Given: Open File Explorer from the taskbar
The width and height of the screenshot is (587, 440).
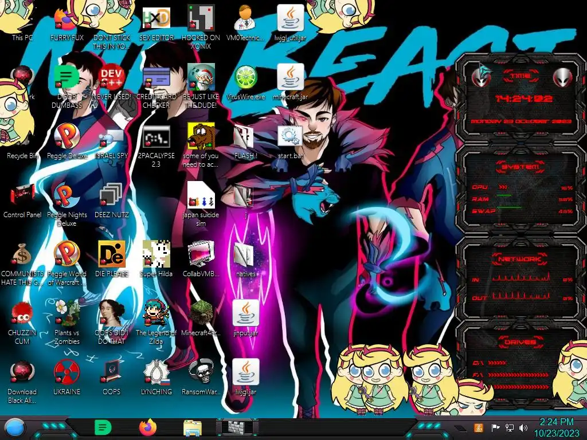Looking at the screenshot, I should point(193,429).
